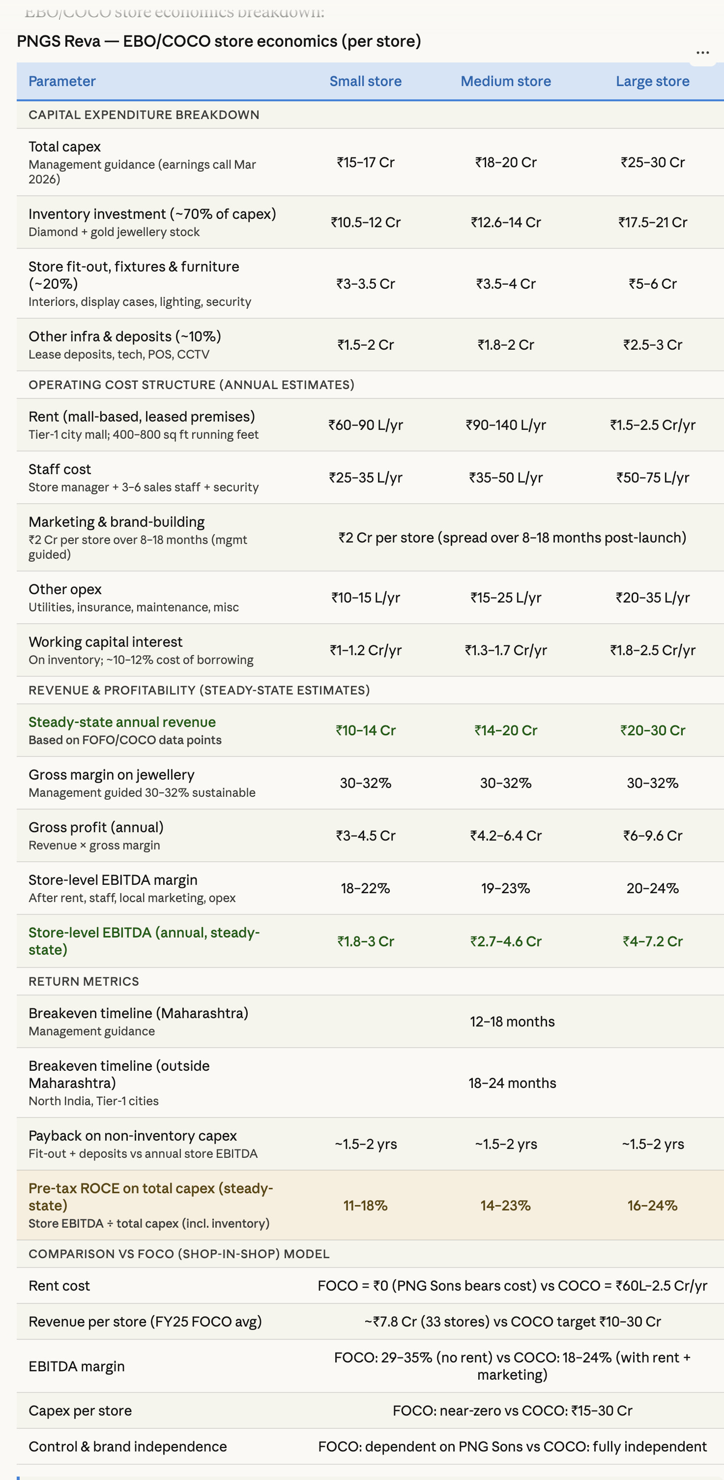Viewport: 724px width, 1480px height.
Task: Select the Staff cost row label
Action: coord(59,469)
